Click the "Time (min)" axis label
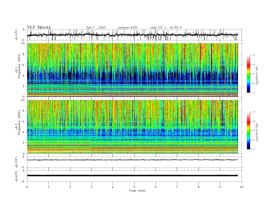Image resolution: width=272 pixels, height=210 pixels. click(x=137, y=190)
